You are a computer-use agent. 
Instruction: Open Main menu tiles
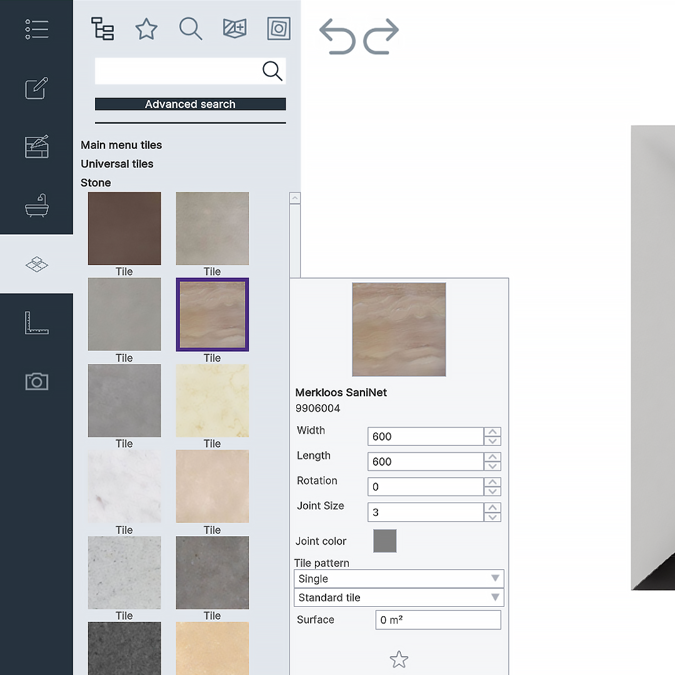coord(121,145)
